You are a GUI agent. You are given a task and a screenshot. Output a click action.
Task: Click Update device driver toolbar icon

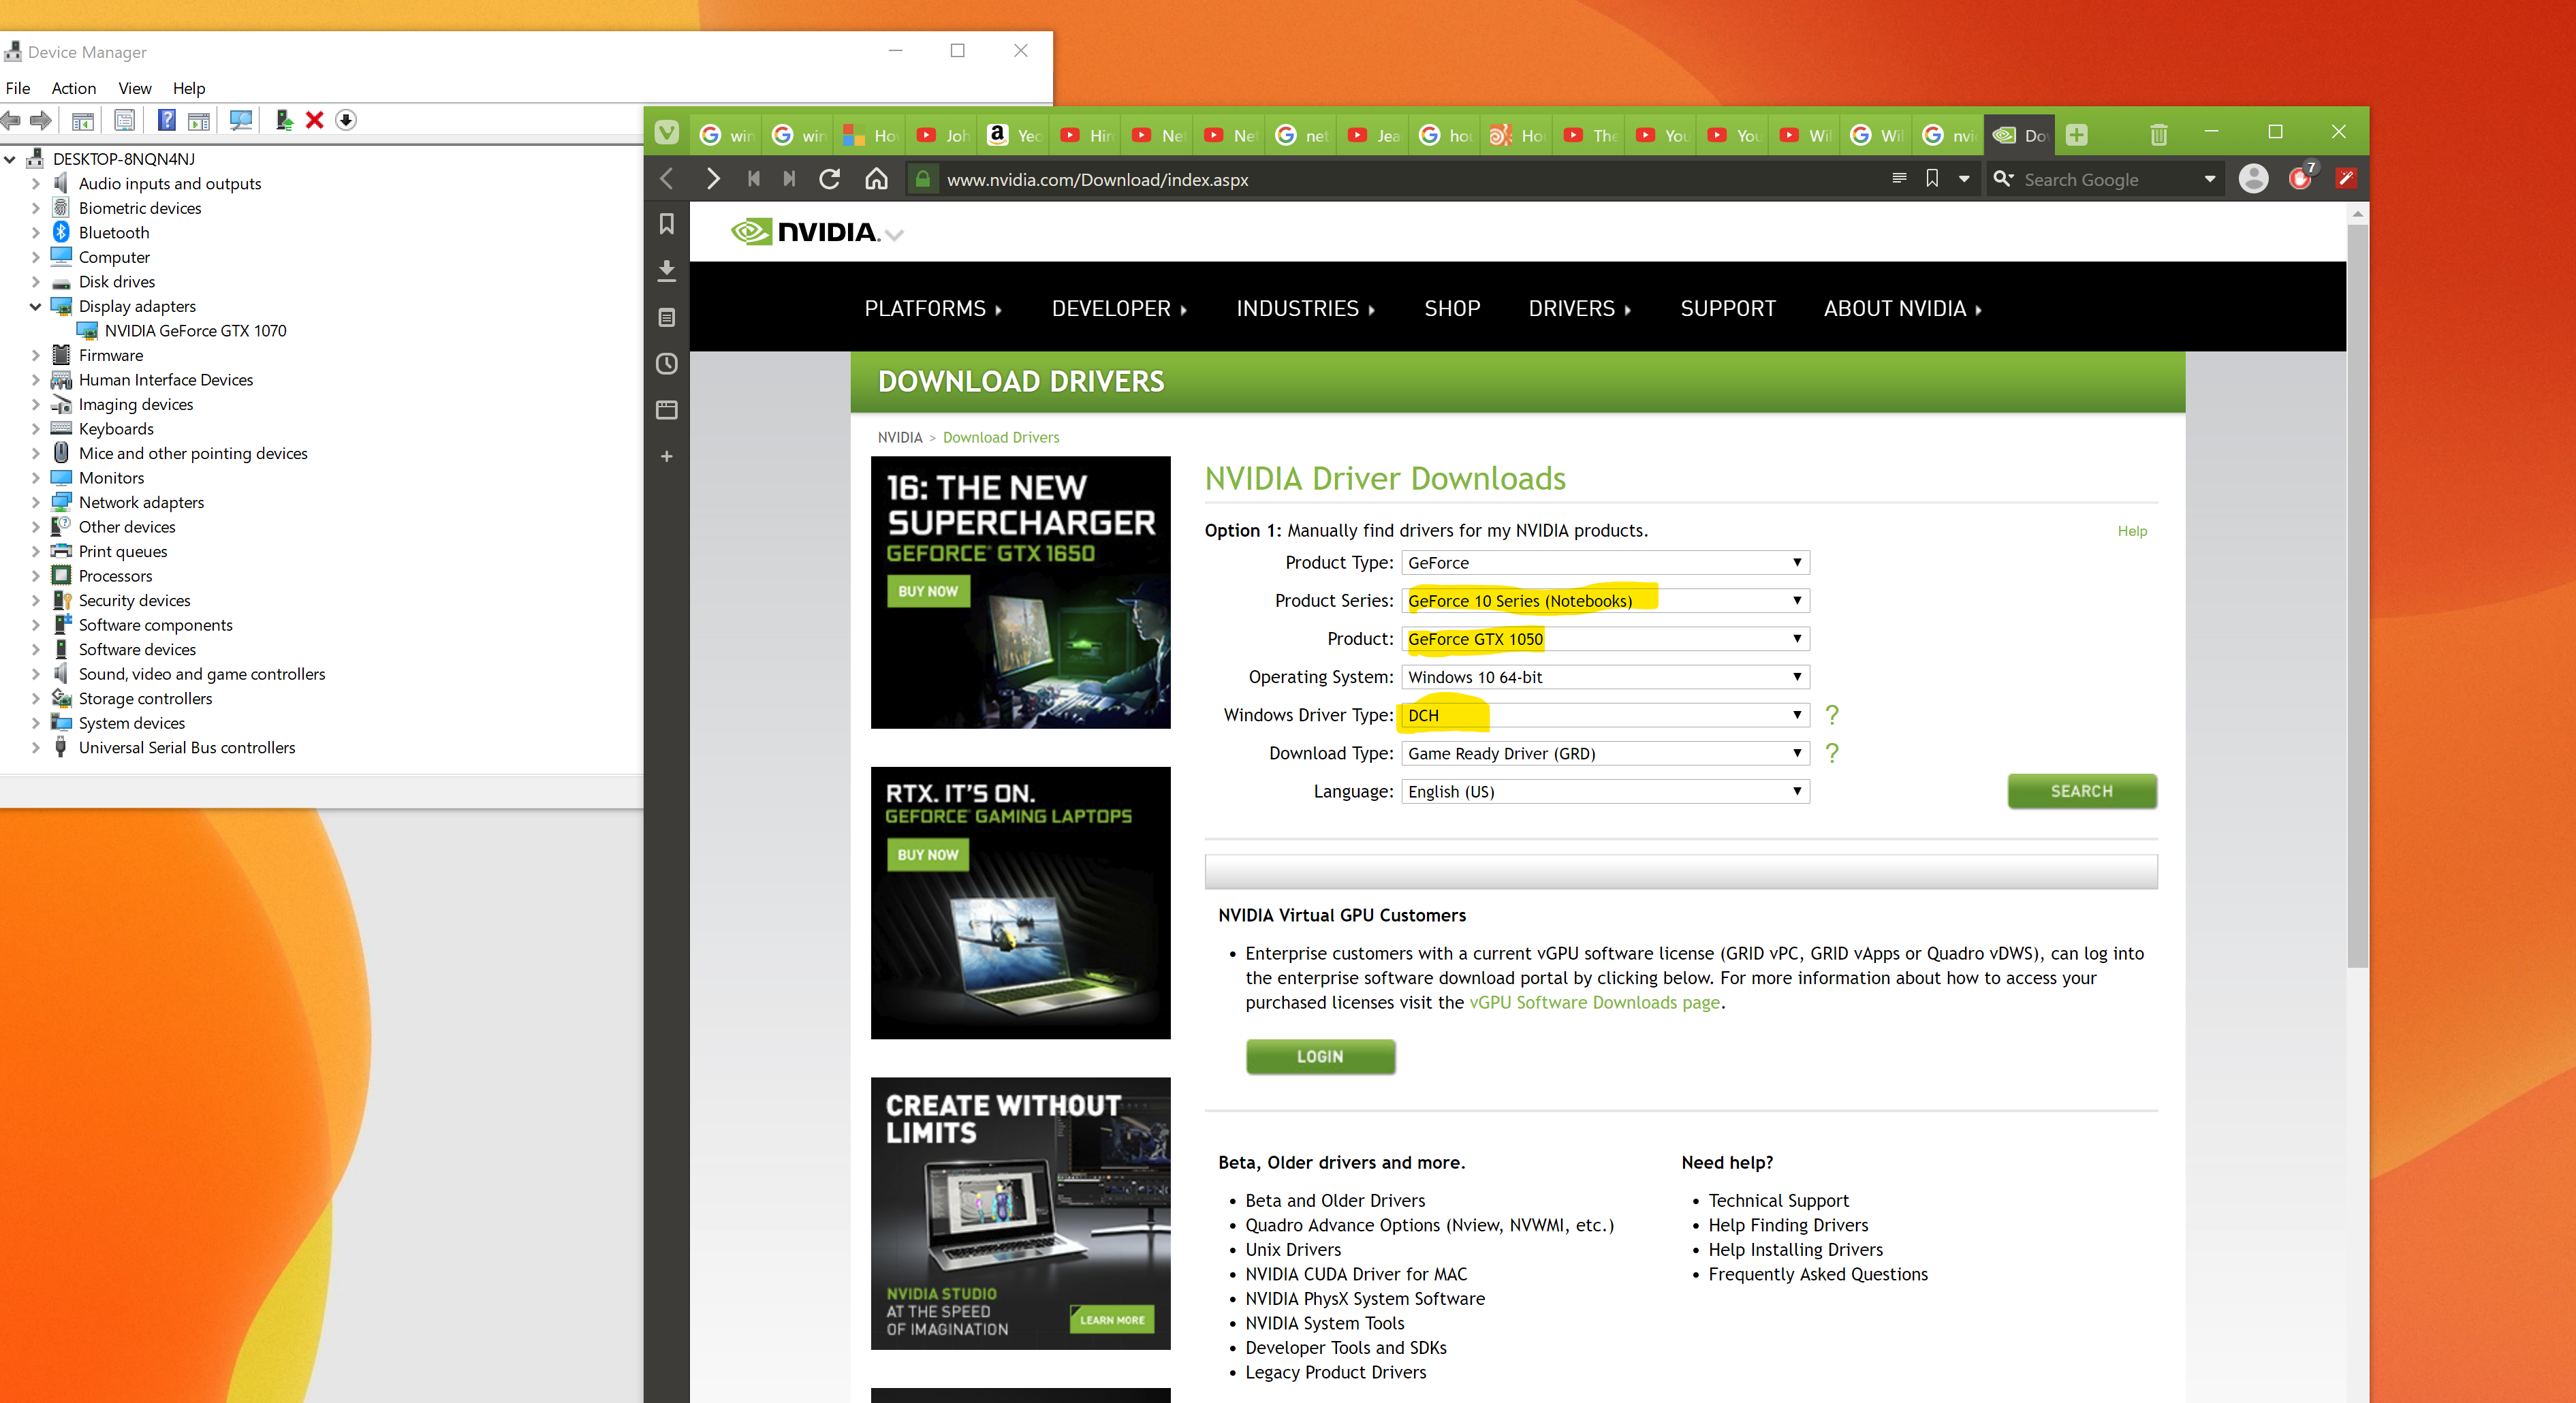click(284, 120)
